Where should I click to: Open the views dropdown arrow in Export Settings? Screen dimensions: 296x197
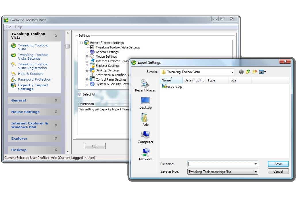point(266,72)
